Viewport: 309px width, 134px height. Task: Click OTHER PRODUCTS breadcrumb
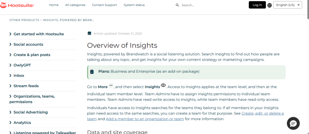click(24, 20)
